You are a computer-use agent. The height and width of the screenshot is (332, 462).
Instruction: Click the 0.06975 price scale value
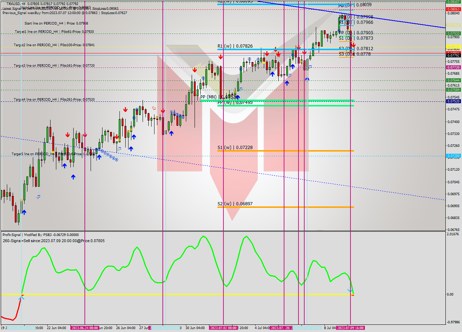(x=454, y=194)
